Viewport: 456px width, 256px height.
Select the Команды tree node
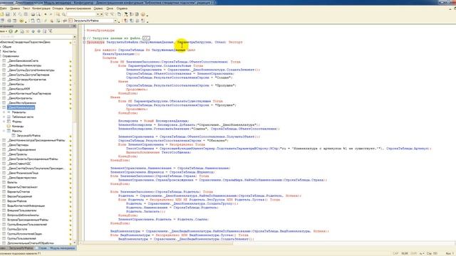[x=18, y=127]
